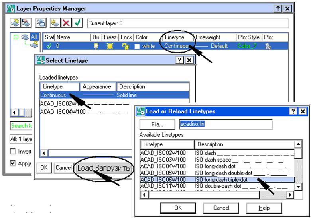Check the Invert filter checkbox

[13, 152]
